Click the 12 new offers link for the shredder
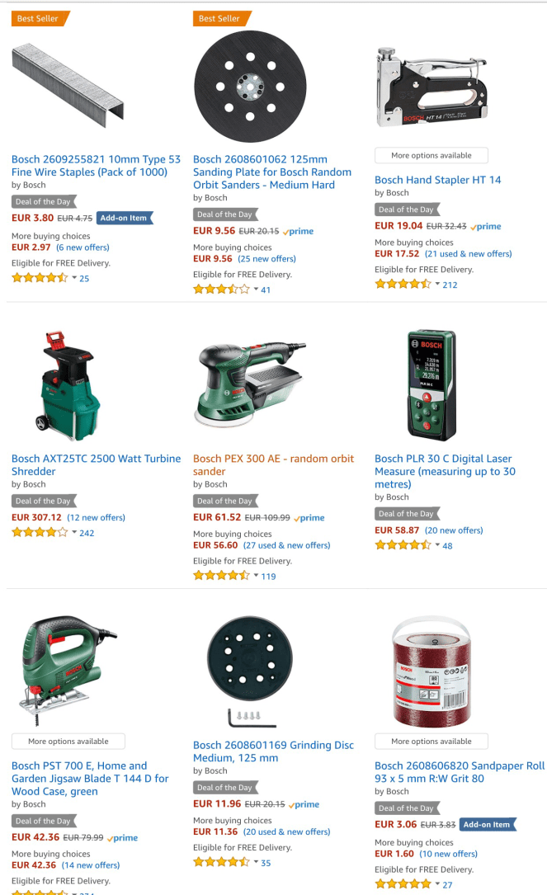This screenshot has height=895, width=547. pyautogui.click(x=96, y=518)
